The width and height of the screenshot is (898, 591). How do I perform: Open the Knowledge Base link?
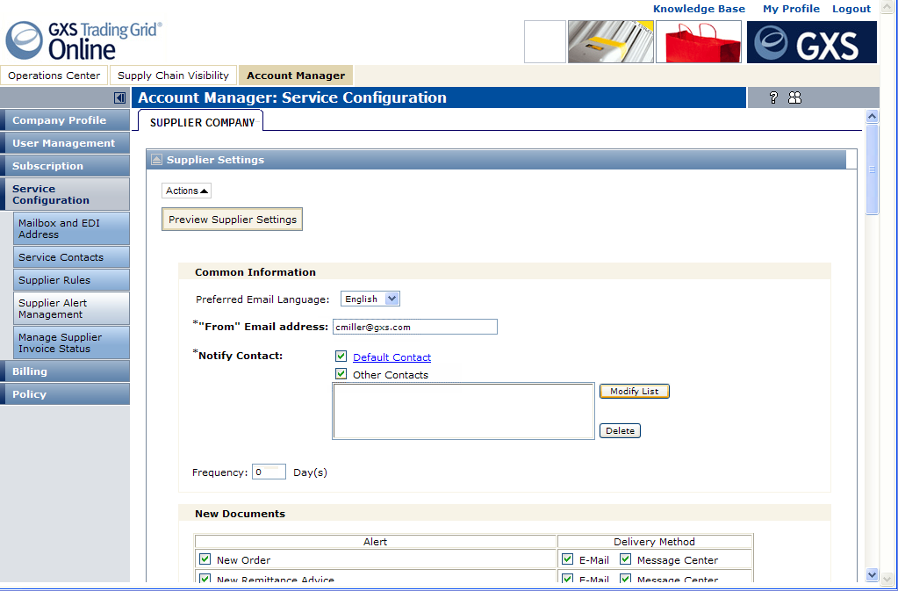click(699, 9)
